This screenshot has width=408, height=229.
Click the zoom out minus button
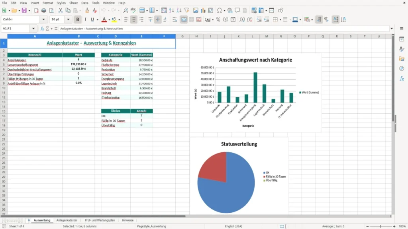(367, 226)
